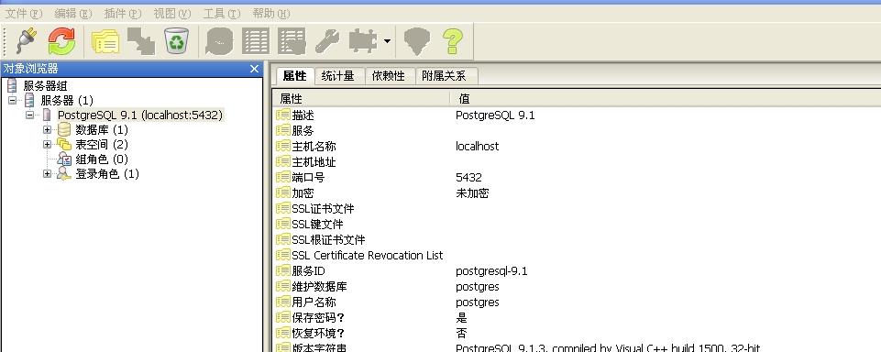The width and height of the screenshot is (881, 352).
Task: Select the SSL根证书文件 property row
Action: click(577, 240)
